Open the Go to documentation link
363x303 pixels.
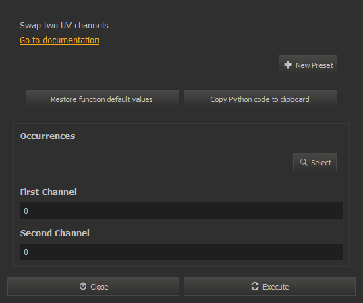[59, 40]
